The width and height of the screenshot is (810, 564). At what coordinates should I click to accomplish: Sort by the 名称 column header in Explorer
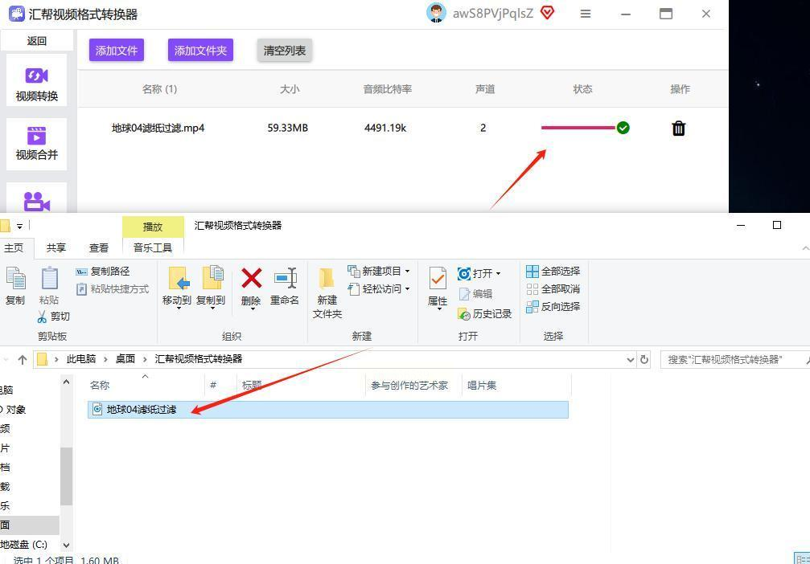click(x=100, y=386)
